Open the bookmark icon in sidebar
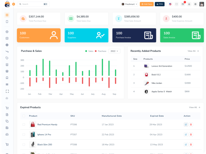 (7, 78)
